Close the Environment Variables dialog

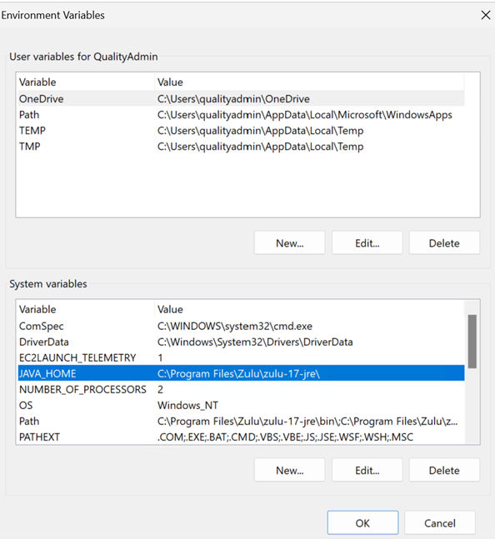(485, 15)
